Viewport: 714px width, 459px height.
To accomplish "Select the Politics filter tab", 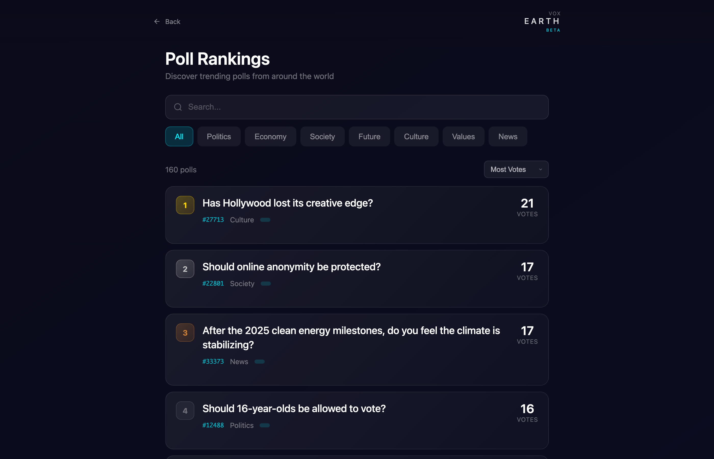I will 219,136.
